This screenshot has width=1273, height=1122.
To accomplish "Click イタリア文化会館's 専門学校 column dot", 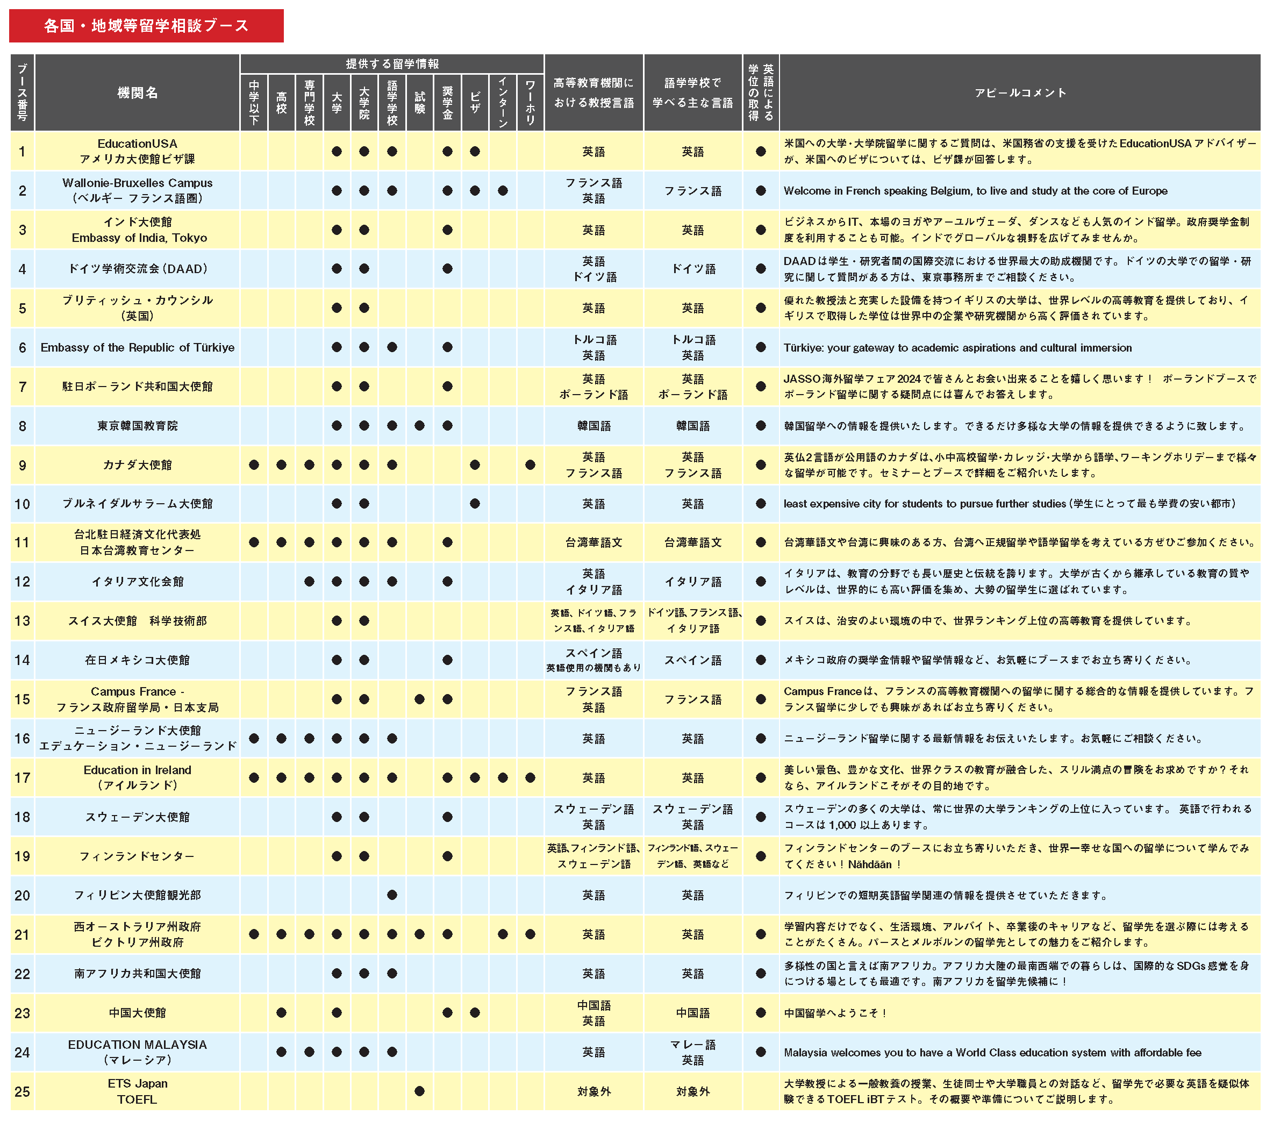I will coord(310,581).
